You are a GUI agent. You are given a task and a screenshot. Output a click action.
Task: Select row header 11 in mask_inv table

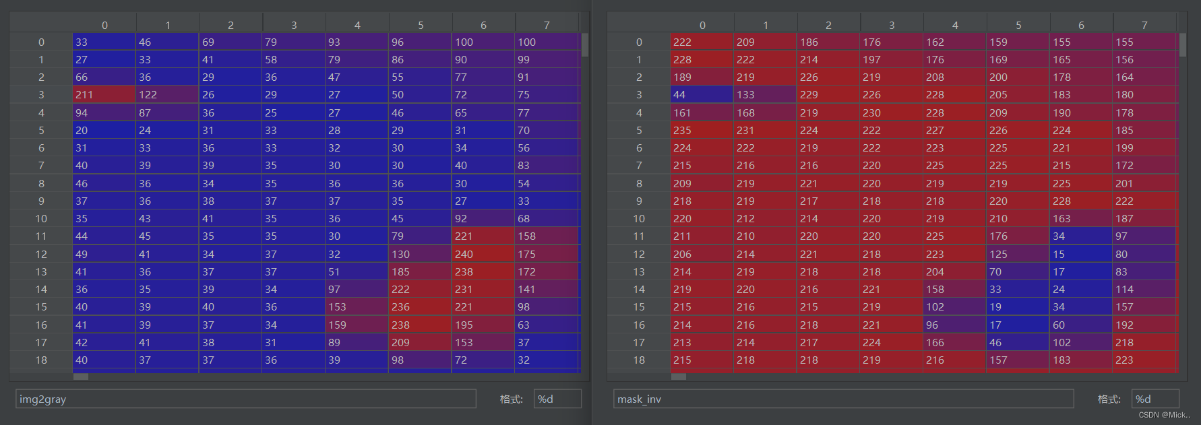pyautogui.click(x=639, y=236)
